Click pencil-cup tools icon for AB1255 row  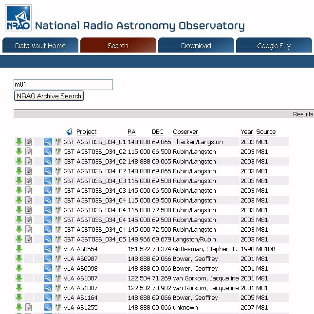click(58, 307)
